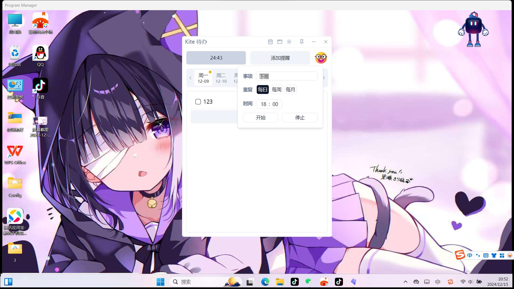Click the 停止 button in reminder popup
The width and height of the screenshot is (514, 289).
(300, 118)
